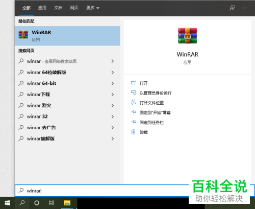Click the pin icon beside 固定到"开始"屏幕

click(134, 112)
